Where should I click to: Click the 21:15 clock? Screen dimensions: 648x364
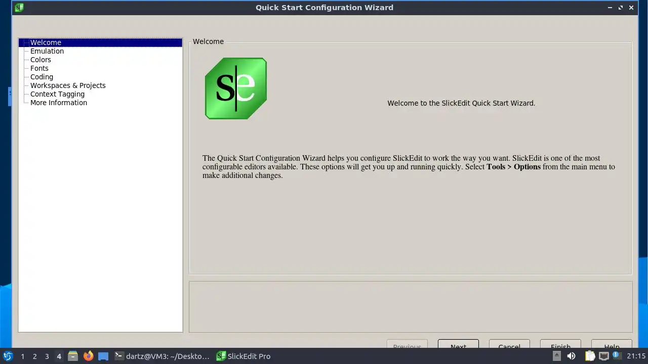point(636,356)
